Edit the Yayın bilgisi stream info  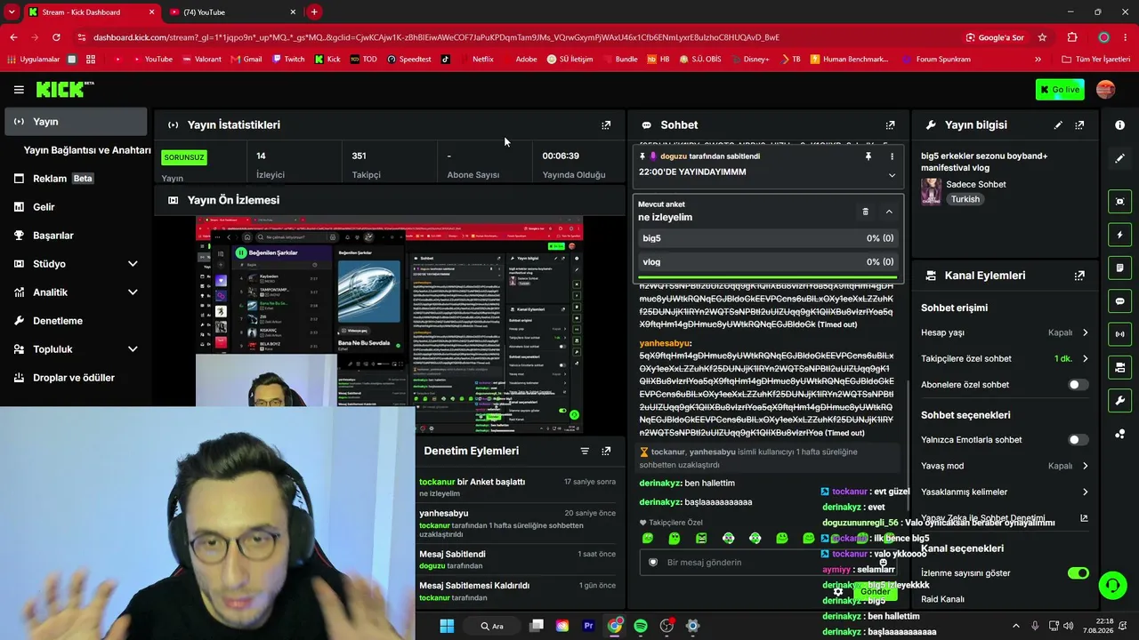tap(1058, 125)
